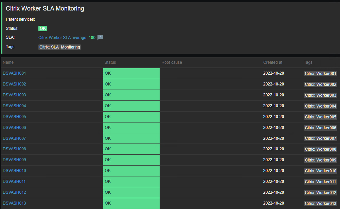Open the DSVASH002 service
Screen dimensions: 340x209
[14, 84]
